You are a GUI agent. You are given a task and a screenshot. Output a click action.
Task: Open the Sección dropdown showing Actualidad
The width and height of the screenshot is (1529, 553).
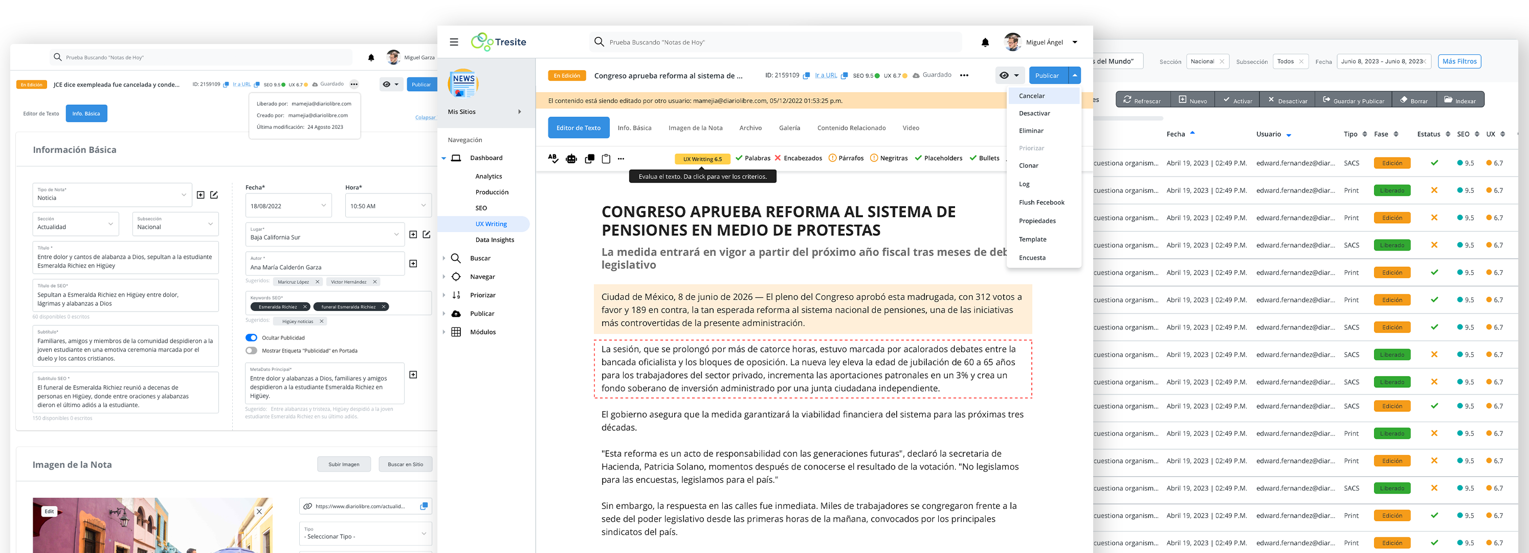[x=76, y=224]
